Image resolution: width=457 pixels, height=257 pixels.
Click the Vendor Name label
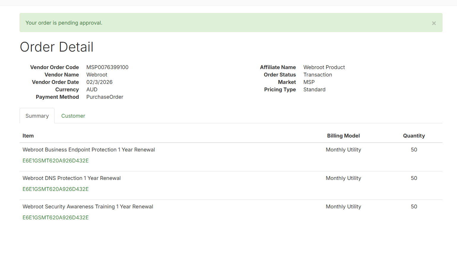coord(62,75)
